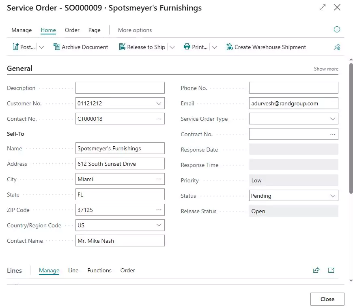Click Create Warehouse Shipment
This screenshot has height=308, width=353.
(266, 47)
